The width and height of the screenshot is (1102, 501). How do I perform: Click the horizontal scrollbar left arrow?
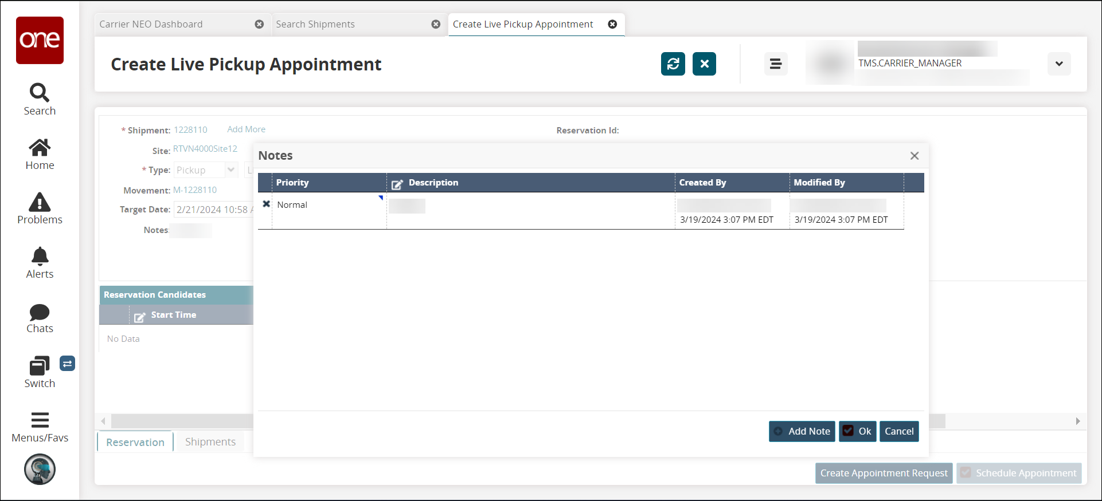tap(103, 421)
